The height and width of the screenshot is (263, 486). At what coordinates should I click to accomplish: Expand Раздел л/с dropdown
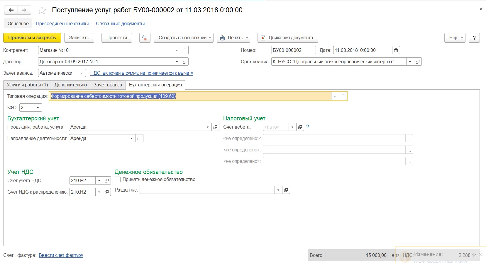click(278, 190)
